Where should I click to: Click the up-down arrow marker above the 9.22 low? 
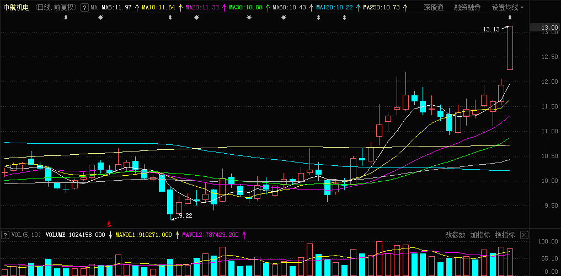click(170, 18)
